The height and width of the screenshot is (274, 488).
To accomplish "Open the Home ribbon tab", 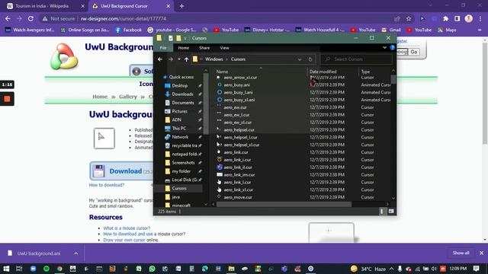I will pos(183,48).
